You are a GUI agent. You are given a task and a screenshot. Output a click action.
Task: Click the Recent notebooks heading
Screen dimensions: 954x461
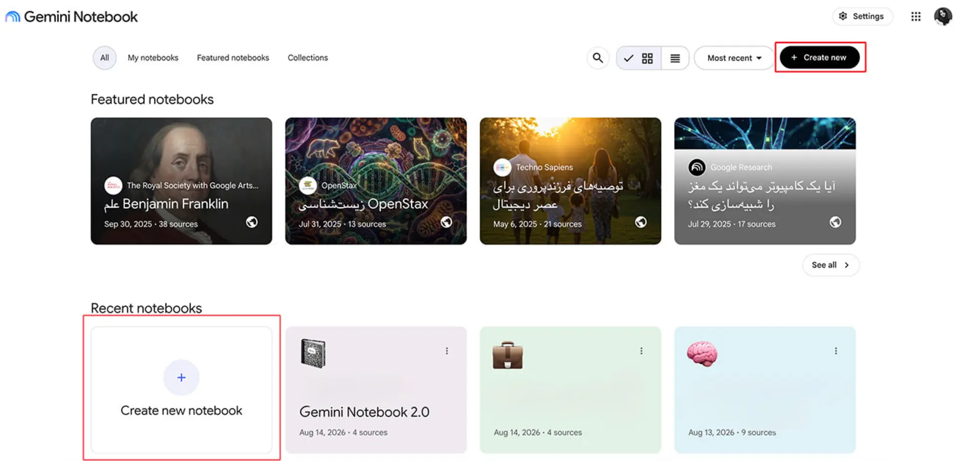click(x=146, y=308)
